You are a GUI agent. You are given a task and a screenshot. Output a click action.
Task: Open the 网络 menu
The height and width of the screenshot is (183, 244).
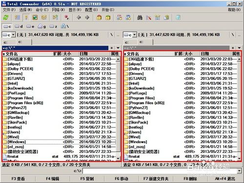[x=58, y=10]
